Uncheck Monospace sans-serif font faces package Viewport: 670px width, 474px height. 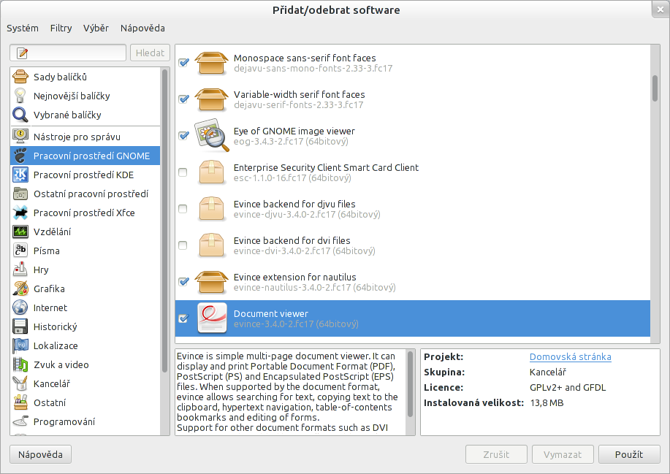pos(183,63)
